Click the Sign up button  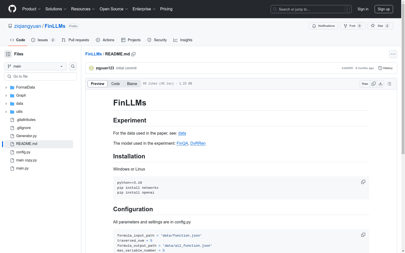(383, 9)
